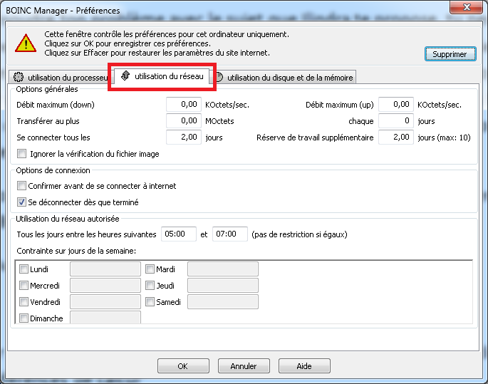The height and width of the screenshot is (384, 488).
Task: Click the 05:00 start time field
Action: 179,234
